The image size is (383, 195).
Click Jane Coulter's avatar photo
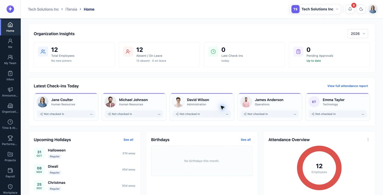[x=43, y=102]
